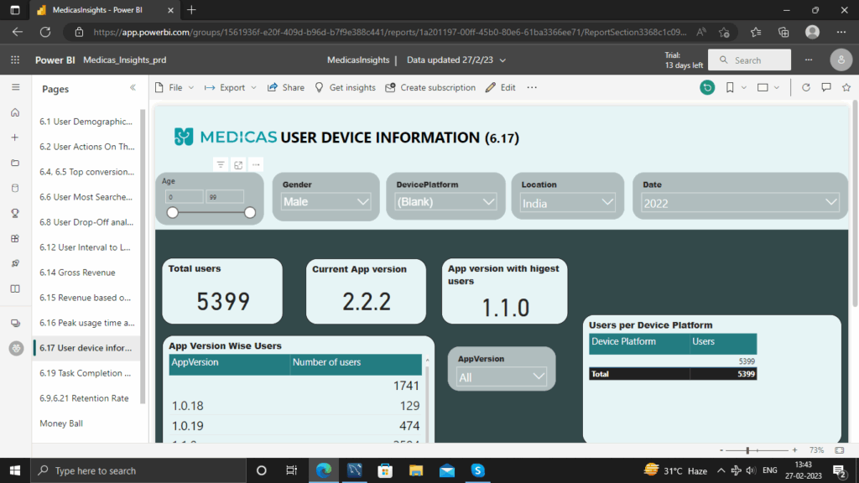This screenshot has height=483, width=859.
Task: Toggle the hamburger navigation menu
Action: pyautogui.click(x=15, y=87)
